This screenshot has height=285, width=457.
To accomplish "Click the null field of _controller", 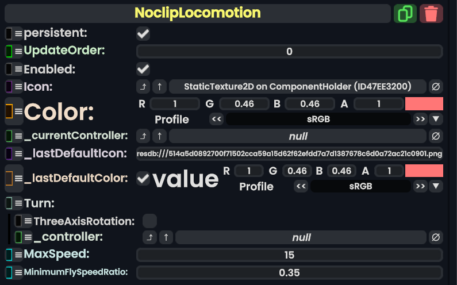I will point(301,237).
